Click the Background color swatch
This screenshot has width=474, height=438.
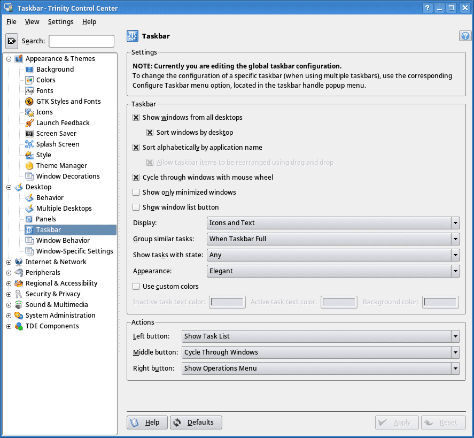tap(440, 302)
